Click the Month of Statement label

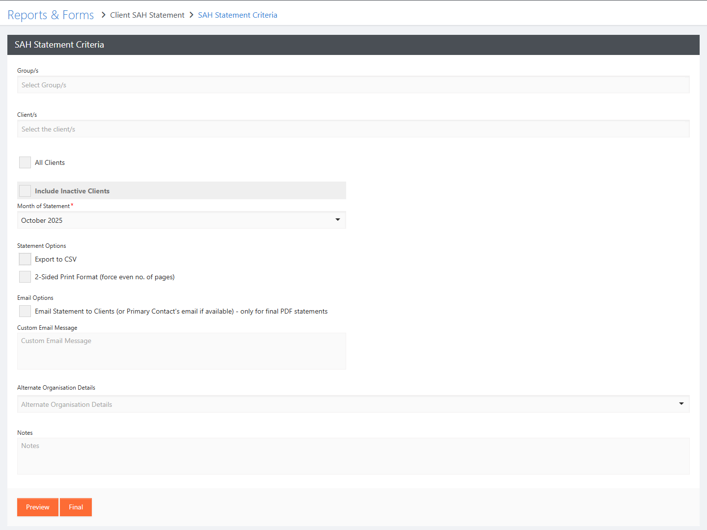tap(44, 206)
